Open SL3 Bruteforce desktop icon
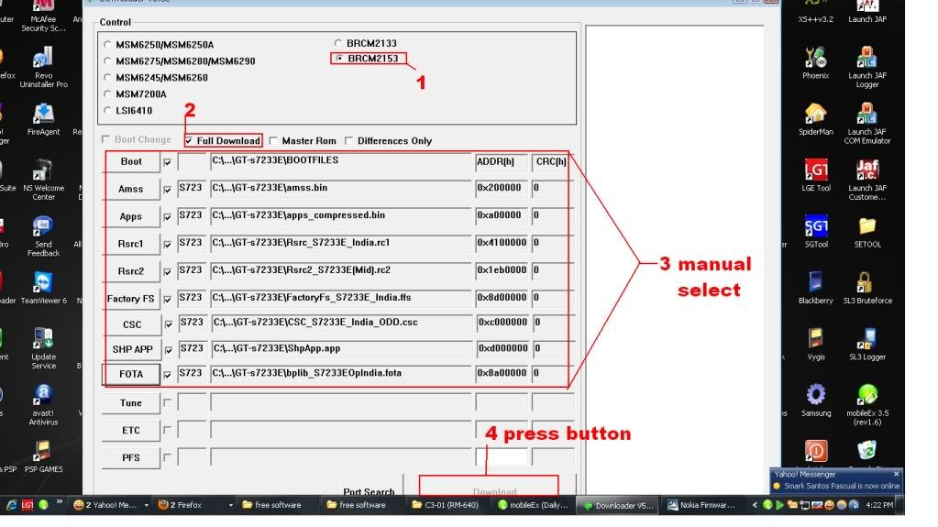Viewport: 938px width, 527px height. (866, 288)
